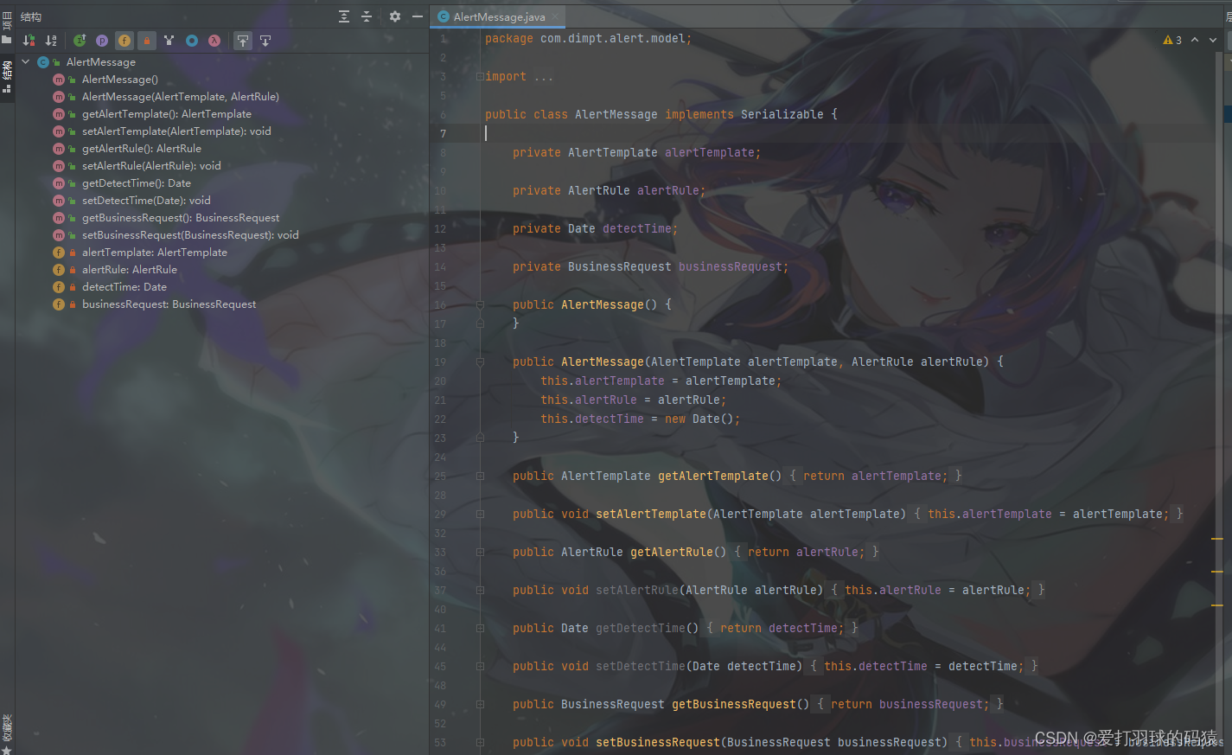Hide the Structure tool window
The width and height of the screenshot is (1232, 755).
pos(418,16)
